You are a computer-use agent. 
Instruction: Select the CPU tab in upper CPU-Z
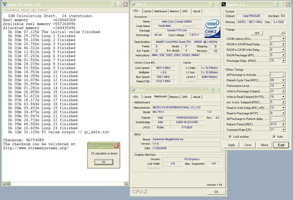tap(136, 11)
